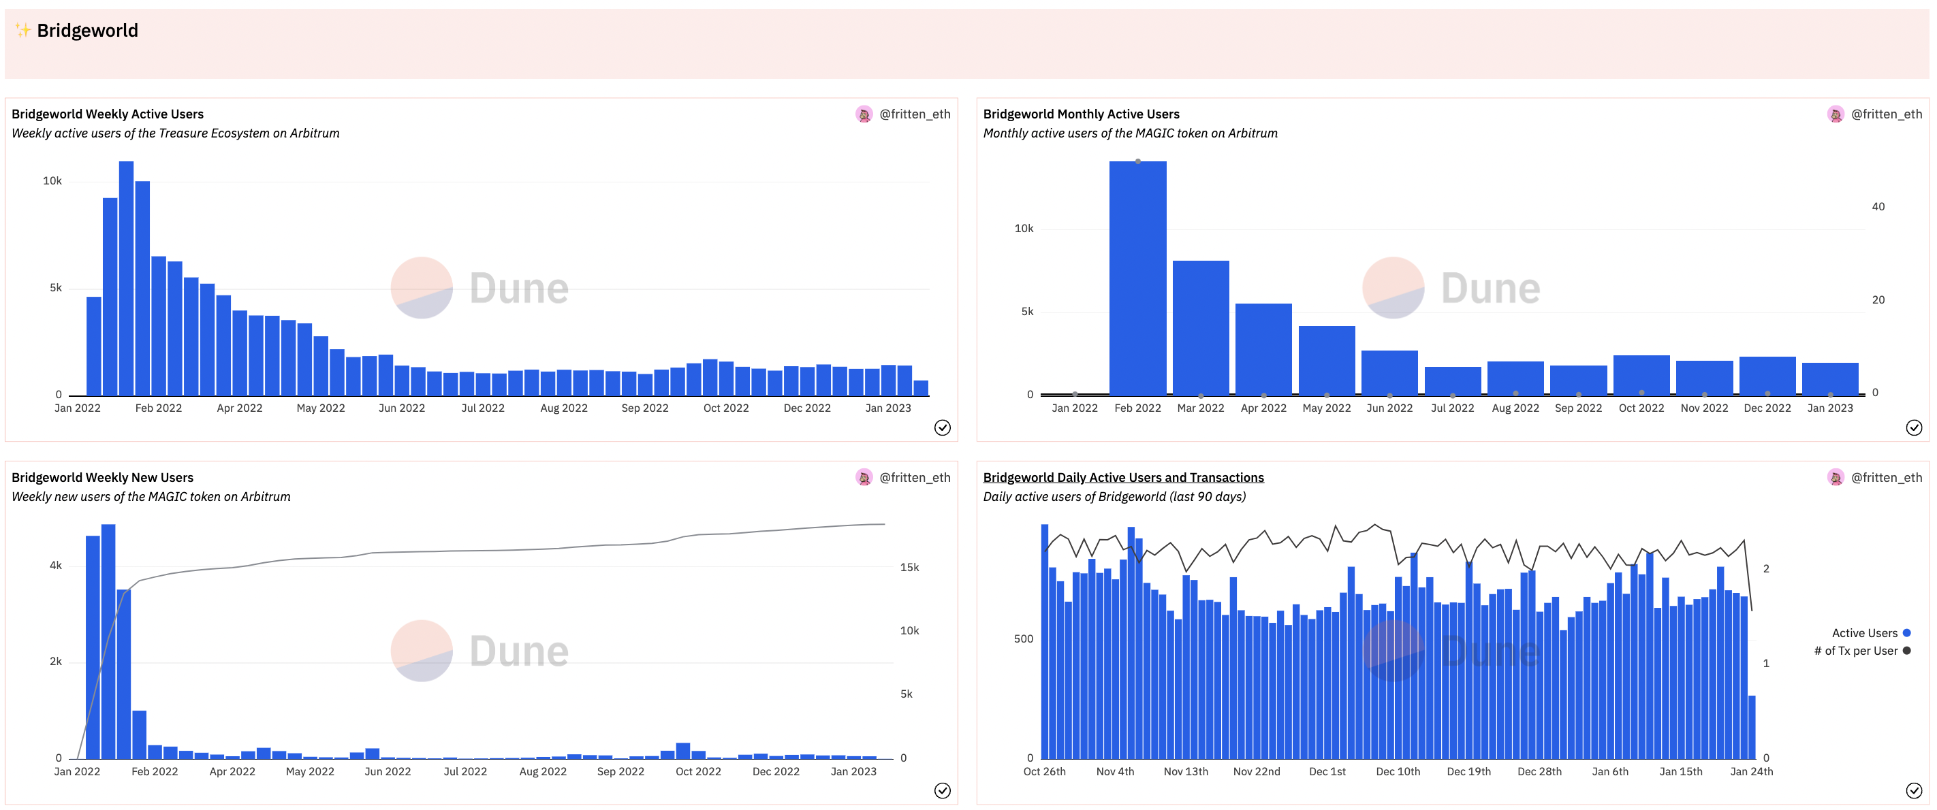Screen dimensions: 1937x810
Task: Click the 40 right-axis label in Monthly Active Users chart
Action: [x=1878, y=208]
